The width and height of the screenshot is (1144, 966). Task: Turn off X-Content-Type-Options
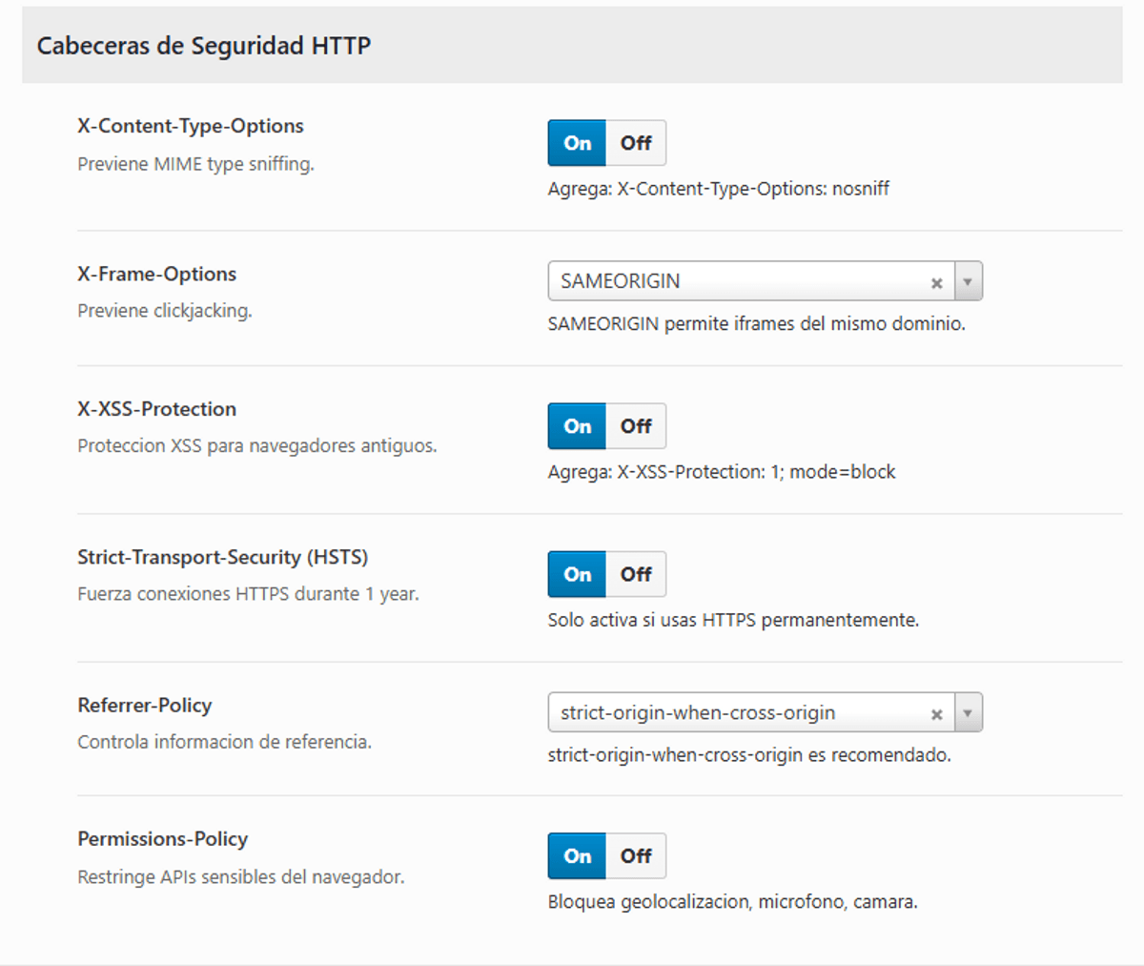tap(636, 143)
